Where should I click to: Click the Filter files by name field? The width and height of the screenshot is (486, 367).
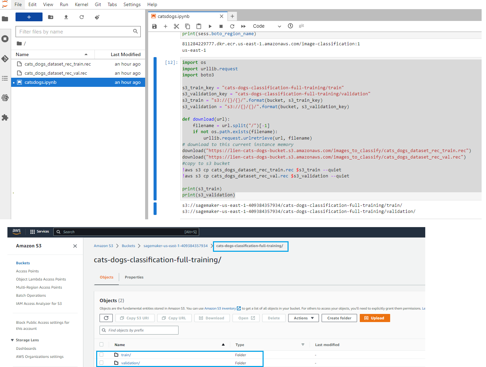click(x=78, y=31)
